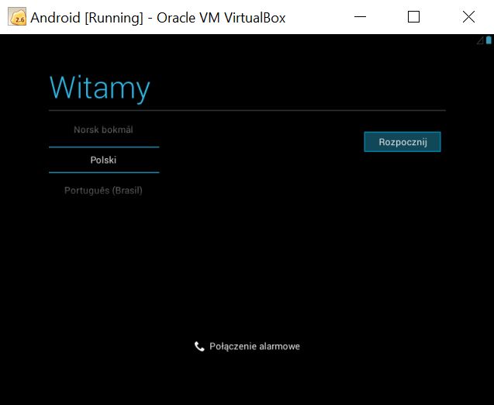Viewport: 494px width, 405px height.
Task: Click the Witamy welcome heading
Action: point(99,88)
